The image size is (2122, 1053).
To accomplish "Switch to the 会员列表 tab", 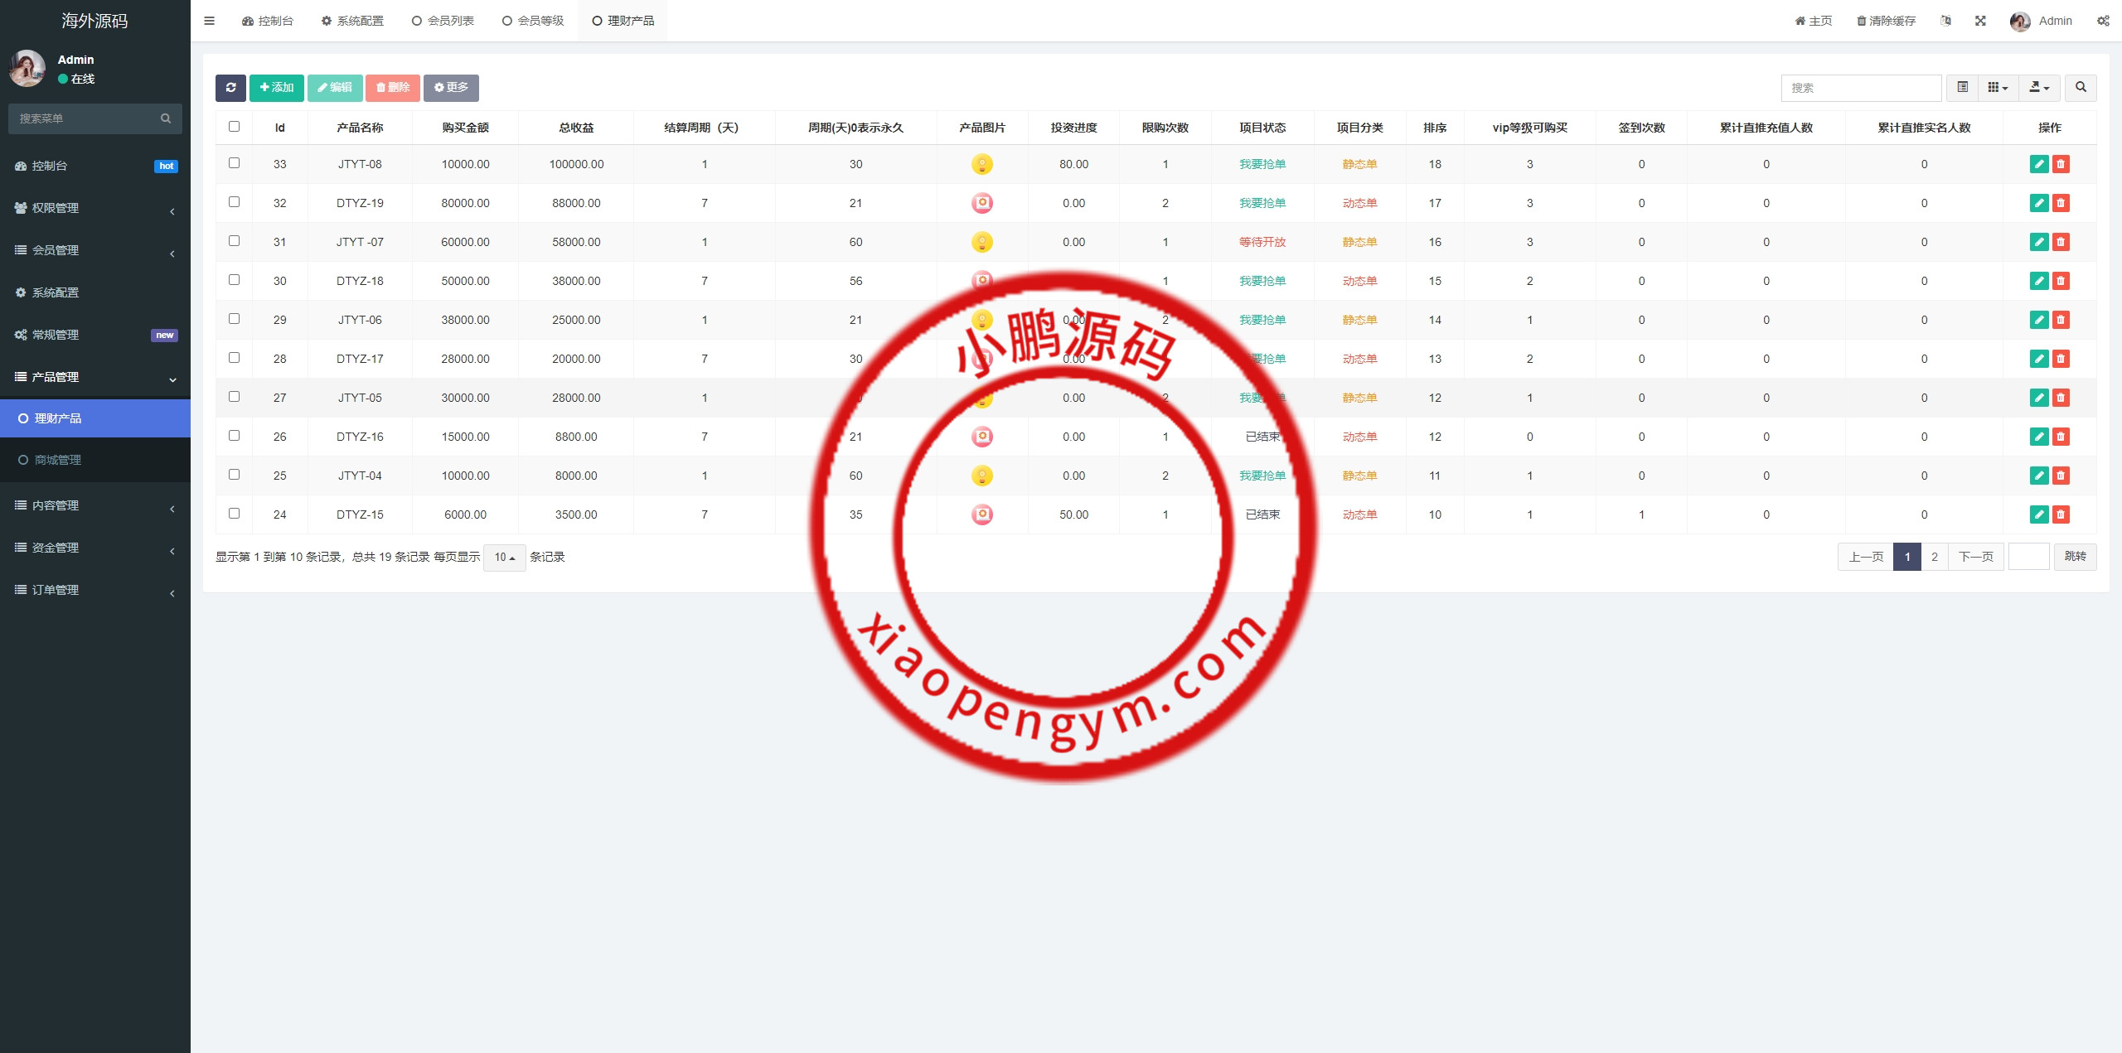I will (443, 21).
